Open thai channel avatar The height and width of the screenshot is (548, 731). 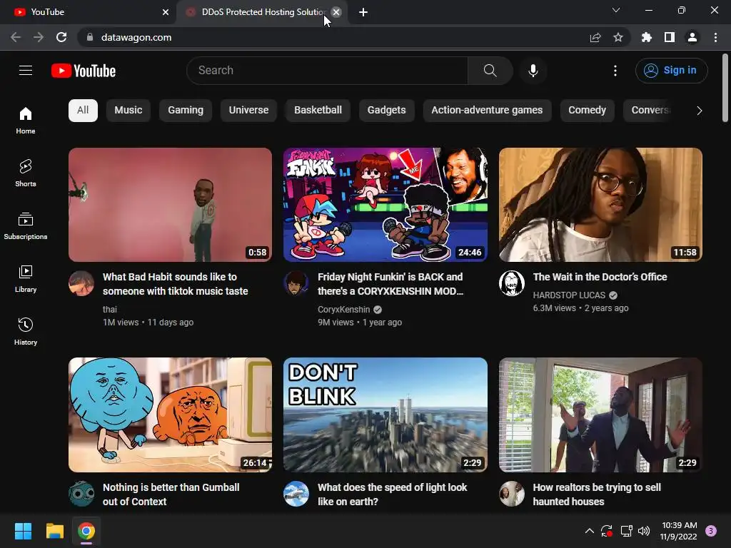pyautogui.click(x=81, y=283)
